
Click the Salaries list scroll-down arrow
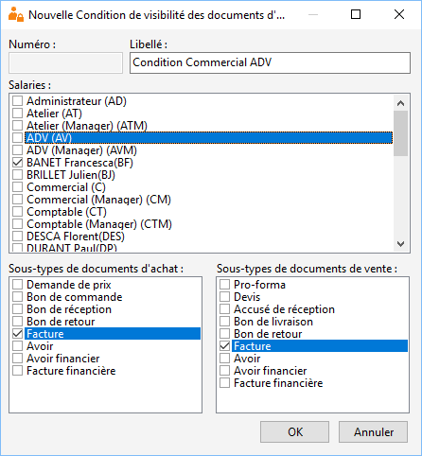tap(401, 244)
